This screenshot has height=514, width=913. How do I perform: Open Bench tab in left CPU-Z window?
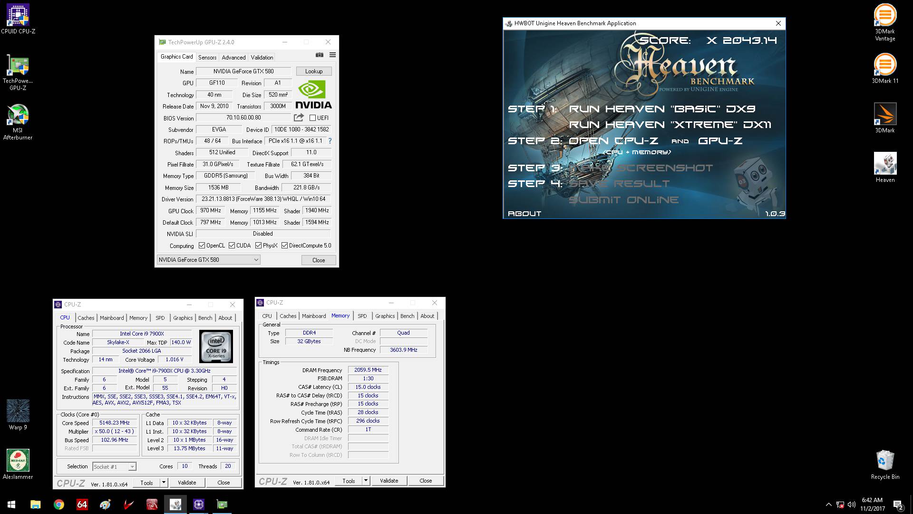click(205, 318)
